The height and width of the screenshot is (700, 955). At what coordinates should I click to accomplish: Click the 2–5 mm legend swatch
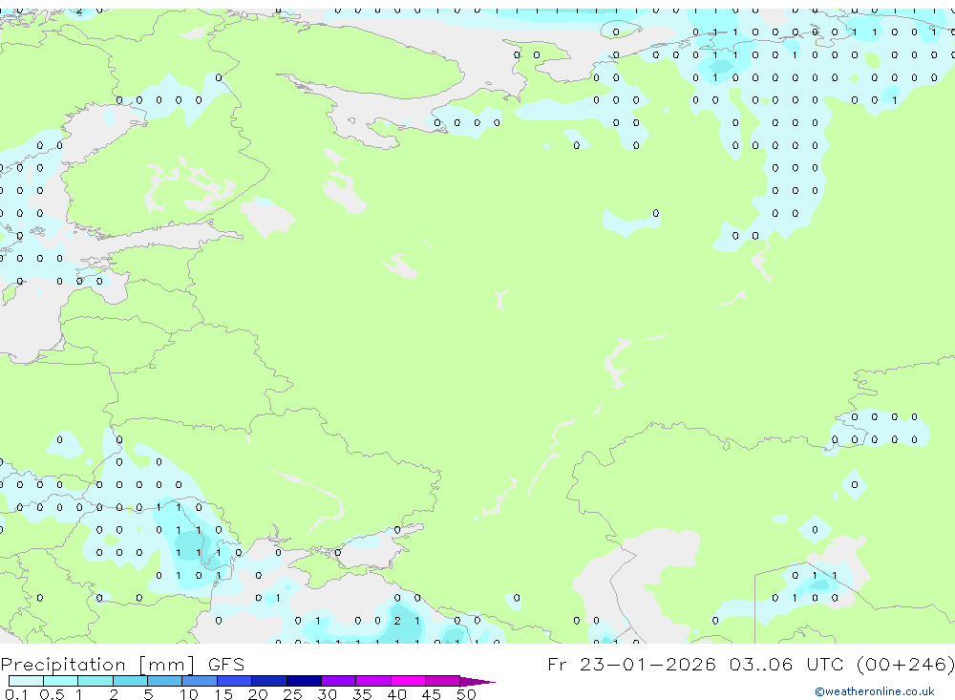click(130, 681)
